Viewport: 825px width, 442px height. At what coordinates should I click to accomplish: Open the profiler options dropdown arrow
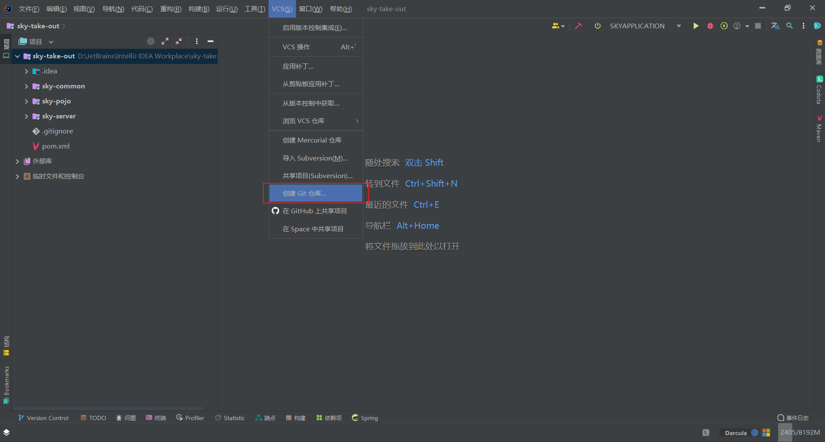(x=747, y=26)
